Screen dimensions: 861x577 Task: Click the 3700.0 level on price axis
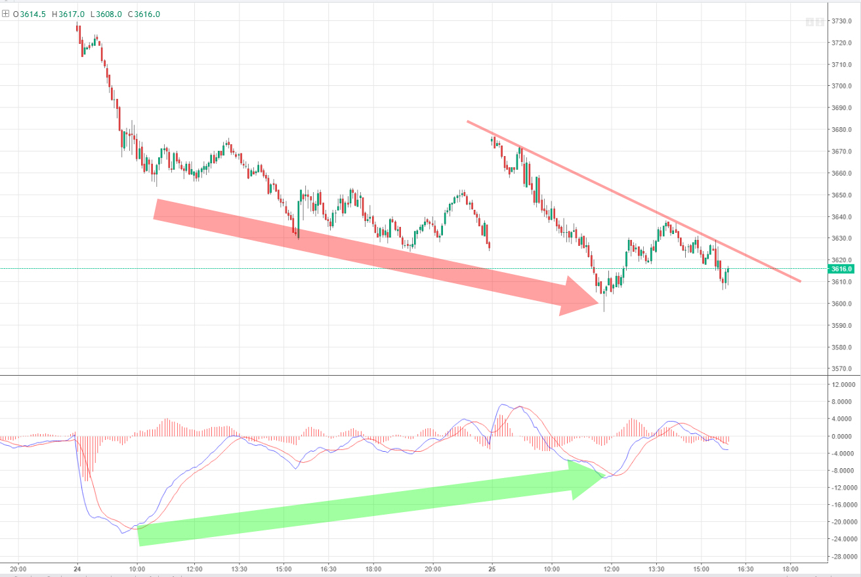[841, 86]
